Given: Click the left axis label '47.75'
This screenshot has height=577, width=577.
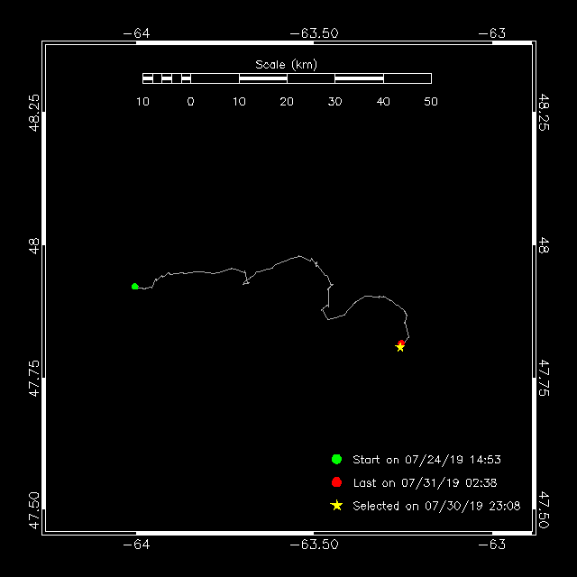Looking at the screenshot, I should [x=33, y=379].
